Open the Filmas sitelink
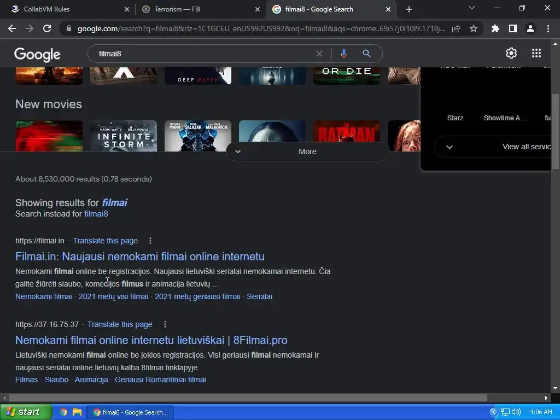The width and height of the screenshot is (560, 420). [26, 380]
